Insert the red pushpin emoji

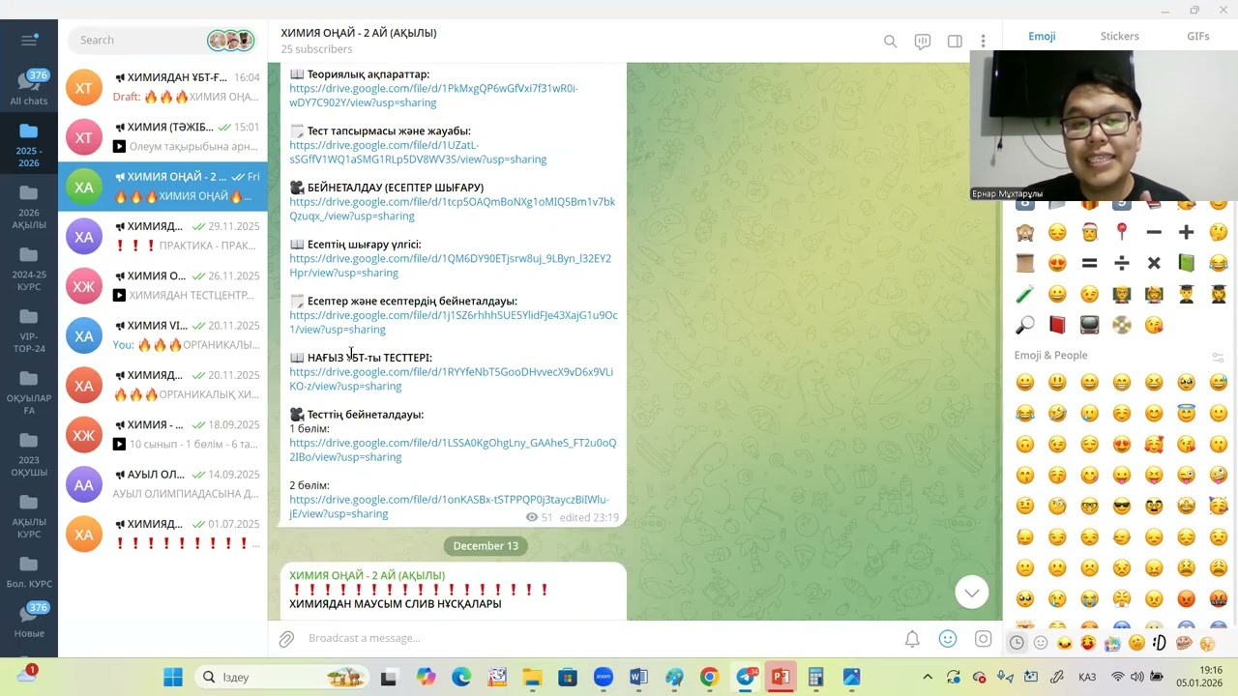point(1122,232)
